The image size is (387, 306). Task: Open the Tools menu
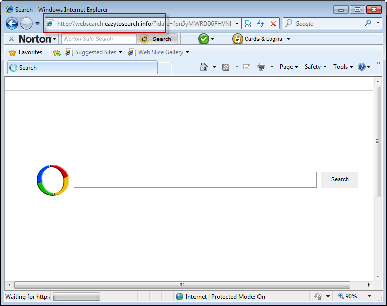tap(343, 67)
